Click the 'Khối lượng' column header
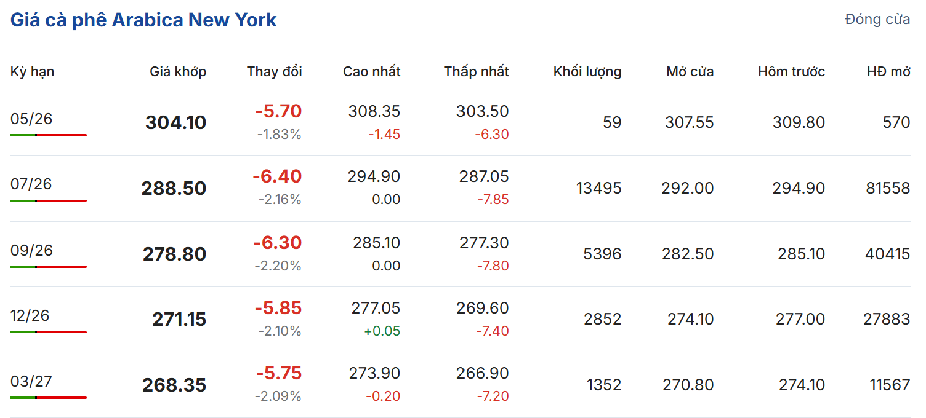Viewport: 926px width, 418px height. (587, 71)
